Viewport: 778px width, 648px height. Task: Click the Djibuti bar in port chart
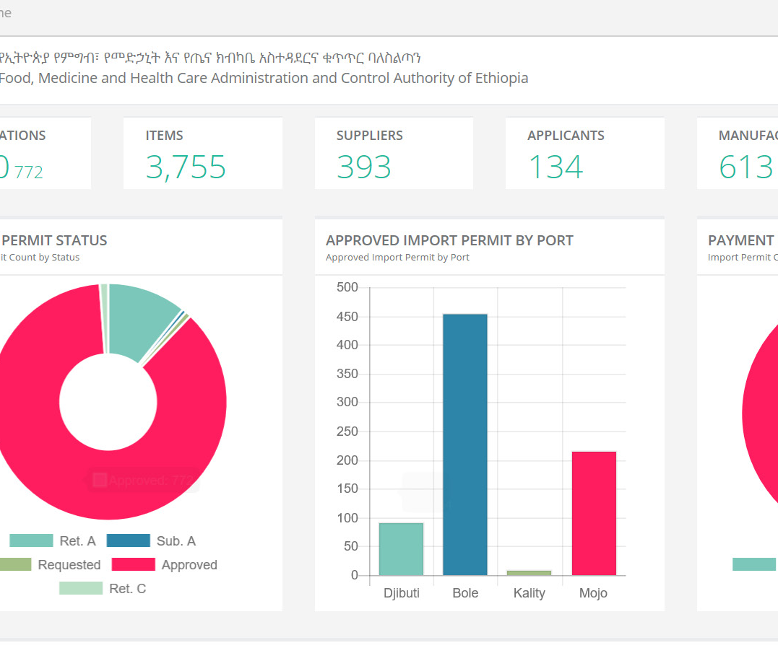click(x=401, y=548)
